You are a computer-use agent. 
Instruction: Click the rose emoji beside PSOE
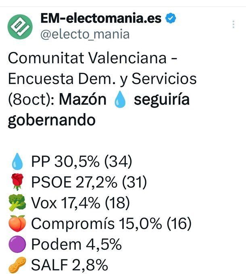pyautogui.click(x=17, y=183)
